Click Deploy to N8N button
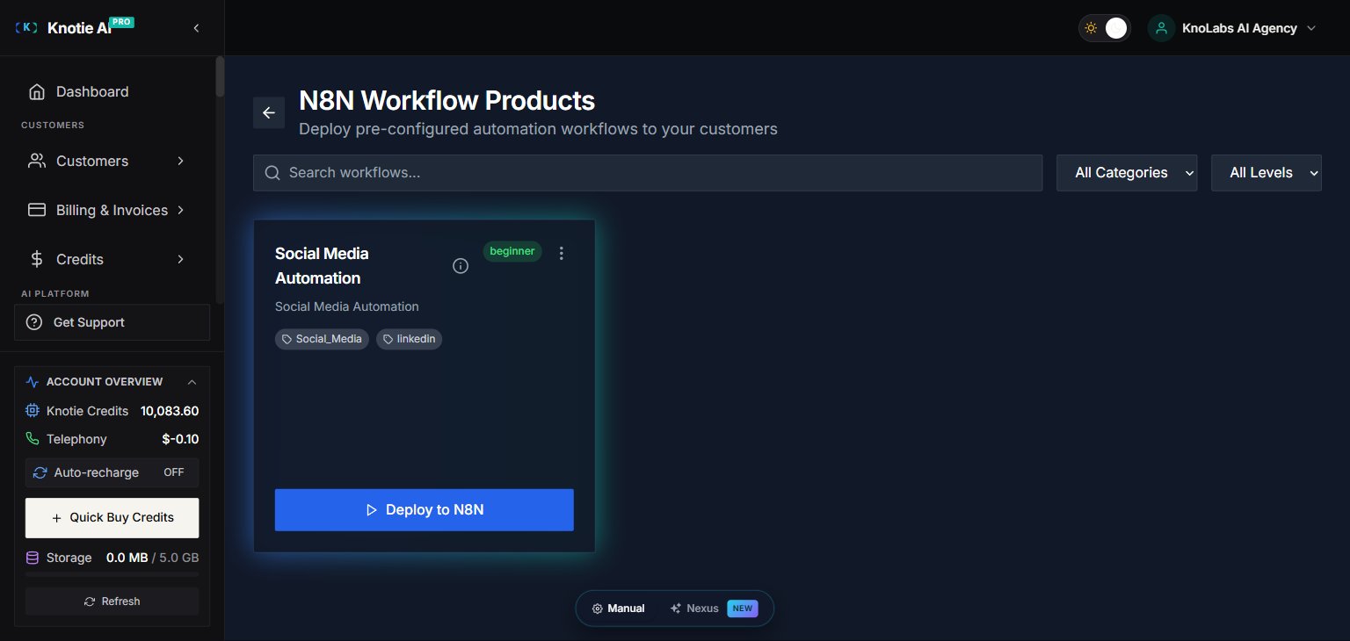This screenshot has height=641, width=1350. click(x=425, y=510)
